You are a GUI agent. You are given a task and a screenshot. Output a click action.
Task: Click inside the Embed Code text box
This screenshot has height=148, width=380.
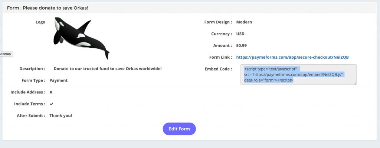298,75
